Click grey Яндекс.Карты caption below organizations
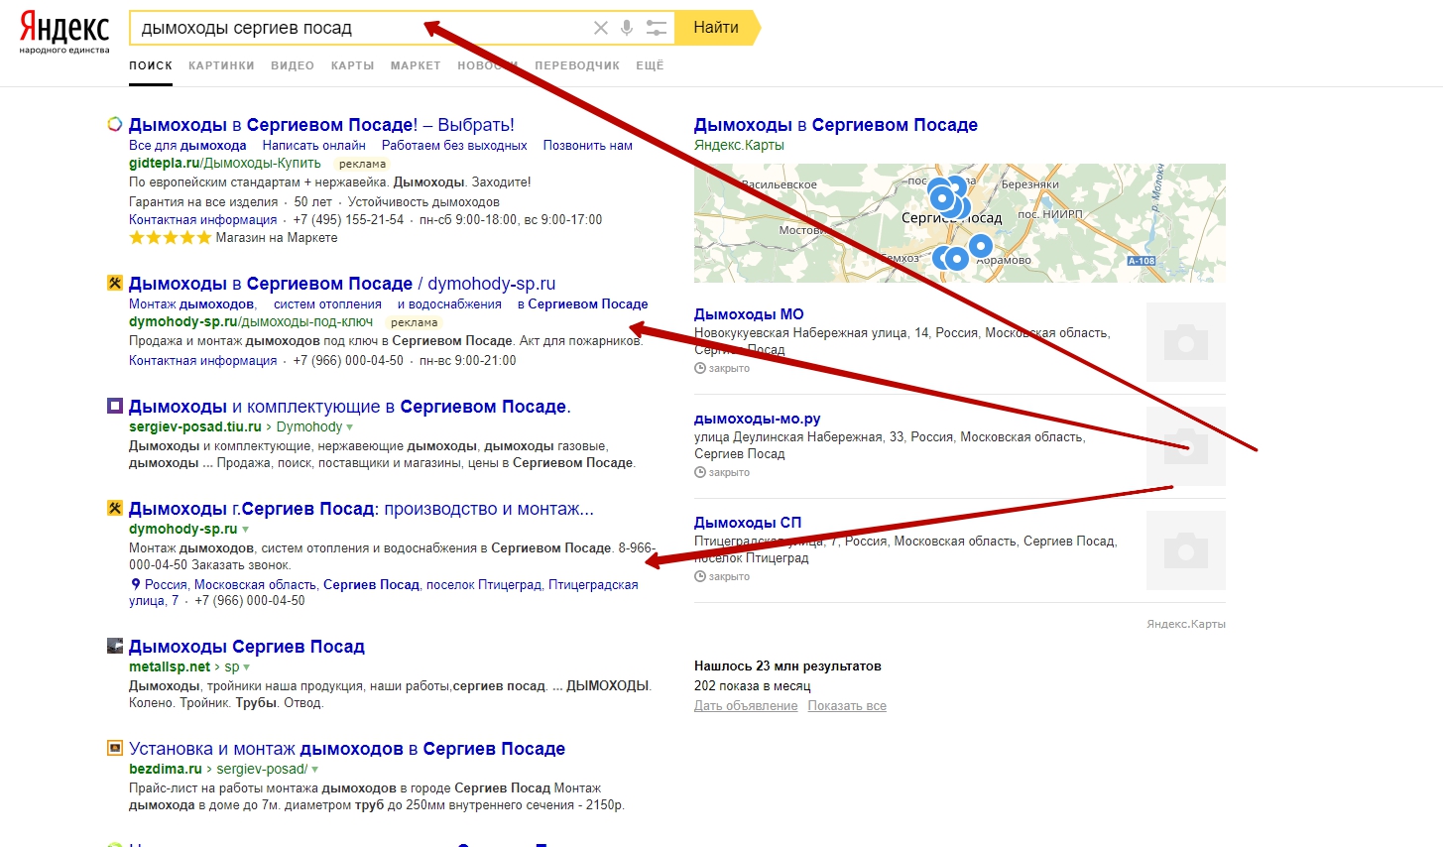 tap(1186, 624)
